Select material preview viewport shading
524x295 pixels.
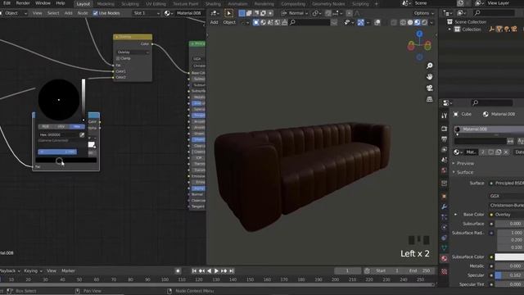click(417, 22)
